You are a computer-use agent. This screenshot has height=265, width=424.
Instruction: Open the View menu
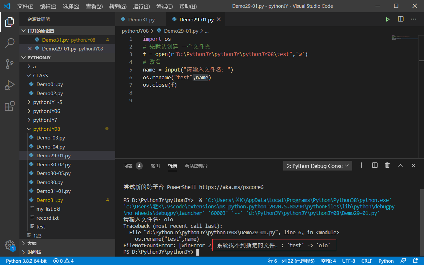(x=94, y=6)
